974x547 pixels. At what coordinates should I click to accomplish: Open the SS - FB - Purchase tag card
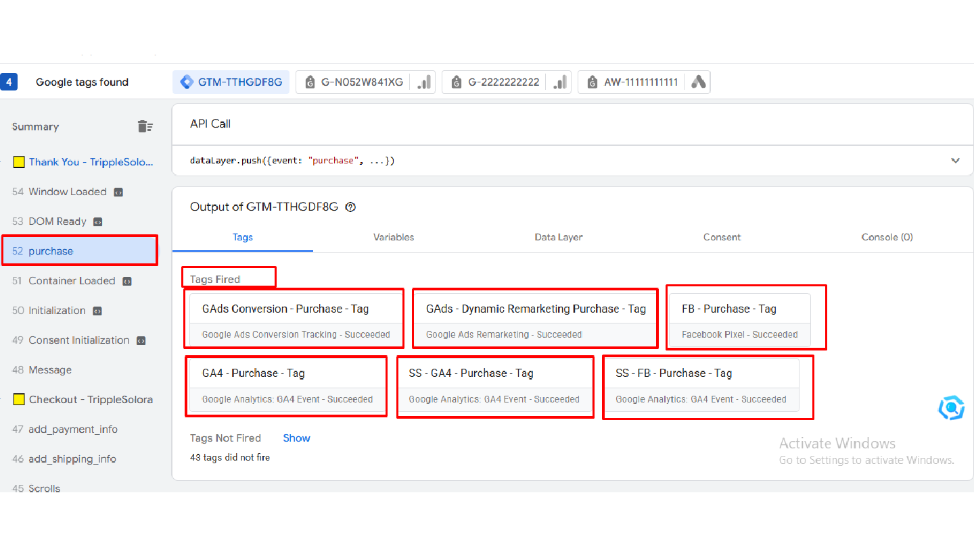click(701, 386)
